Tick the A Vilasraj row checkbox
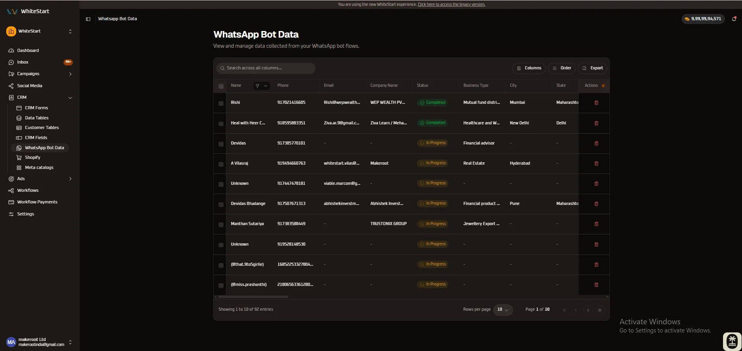Screen dimensions: 742x351 pos(221,164)
